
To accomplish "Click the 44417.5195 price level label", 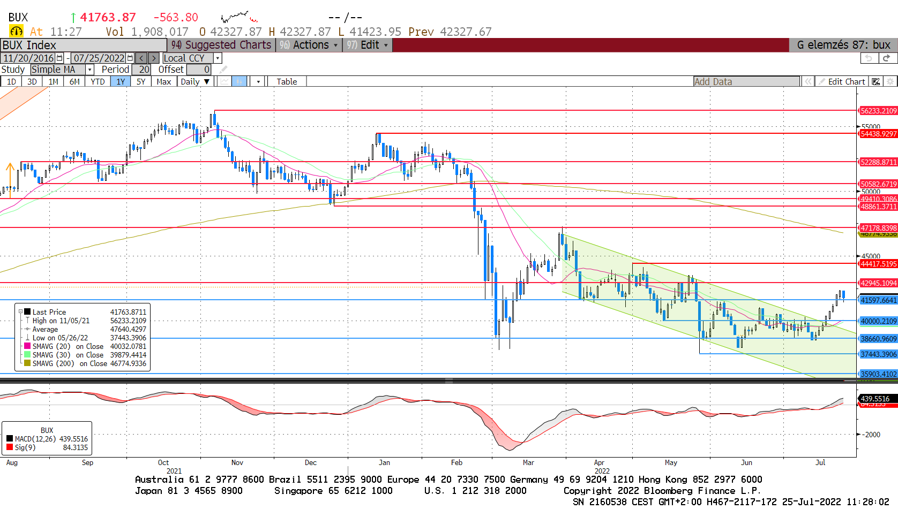I will coord(878,264).
